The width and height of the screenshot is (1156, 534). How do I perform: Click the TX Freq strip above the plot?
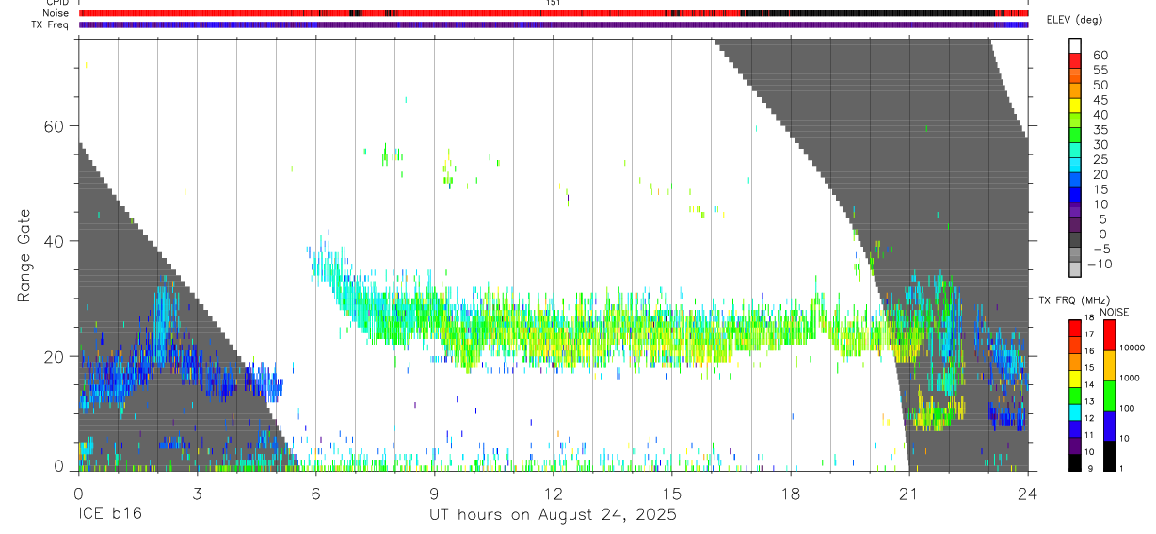[x=554, y=24]
